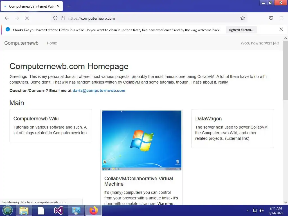Screen dimensions: 288x216
Task: Open CollabVM/Collaborative Virtual Machine heading
Action: pos(139,181)
